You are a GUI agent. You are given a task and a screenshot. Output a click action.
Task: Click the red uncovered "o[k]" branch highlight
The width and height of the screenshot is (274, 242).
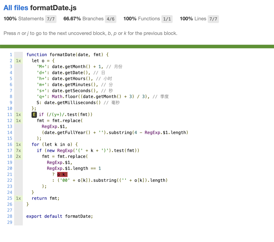[62, 174]
